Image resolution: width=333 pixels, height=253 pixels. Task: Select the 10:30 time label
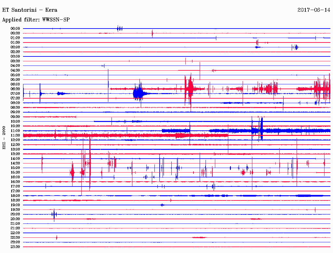click(15, 126)
